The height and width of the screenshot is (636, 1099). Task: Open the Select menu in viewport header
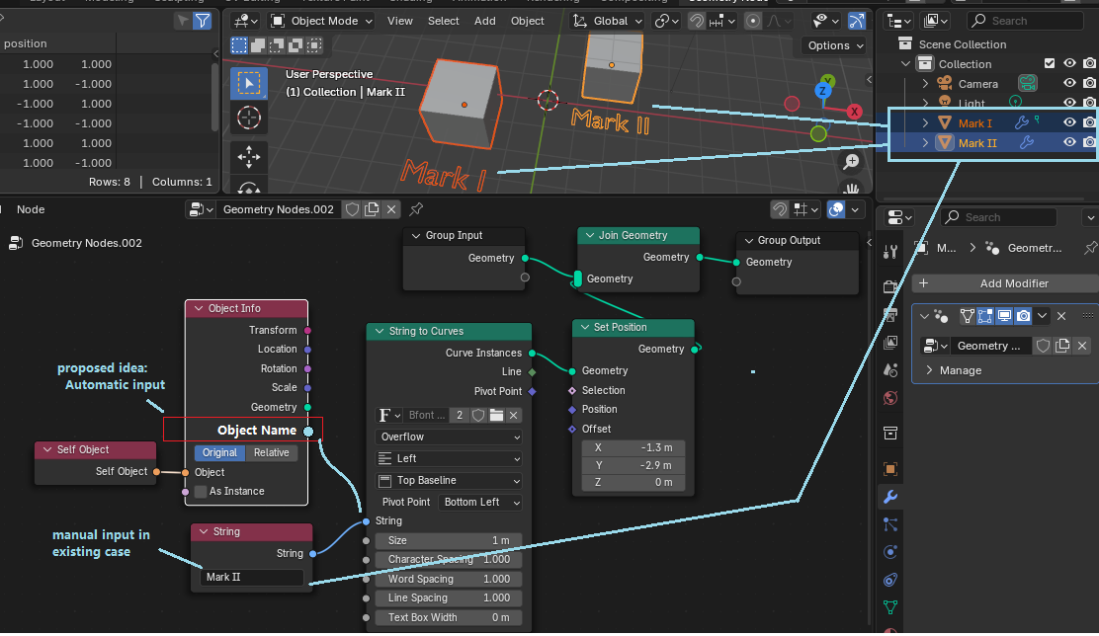(444, 21)
